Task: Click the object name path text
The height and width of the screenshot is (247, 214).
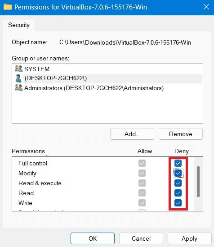Action: tap(125, 42)
